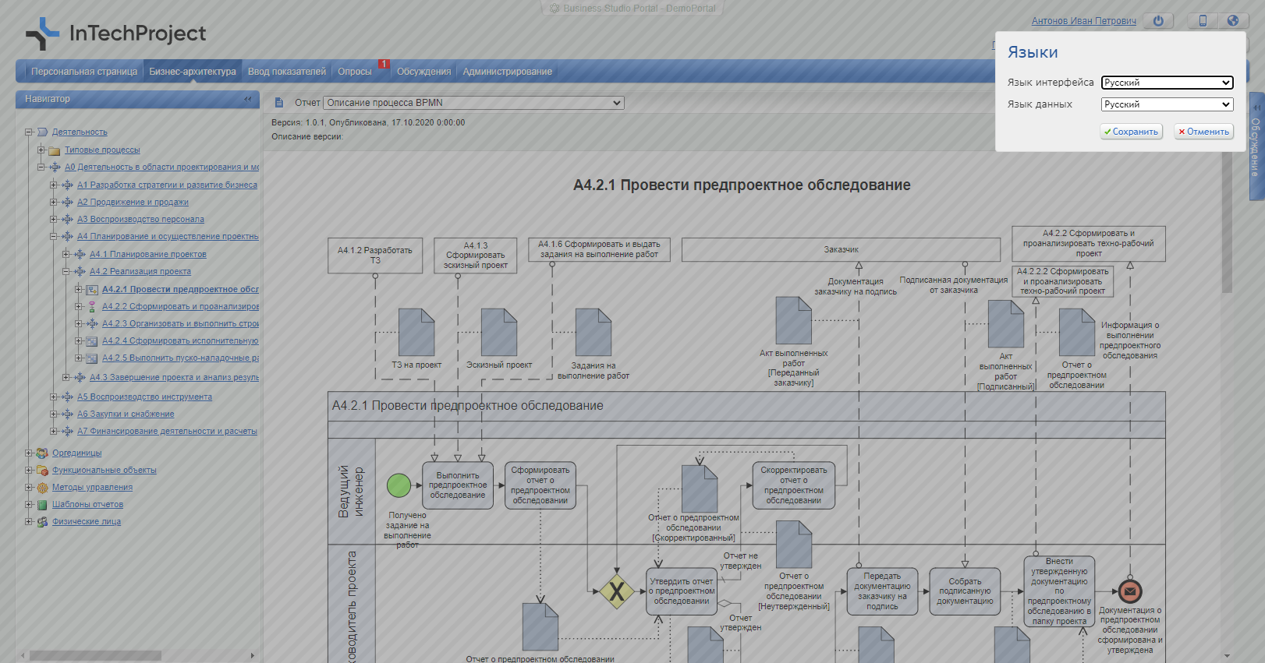
Task: Collapse the A4 Планирование node
Action: pos(54,236)
